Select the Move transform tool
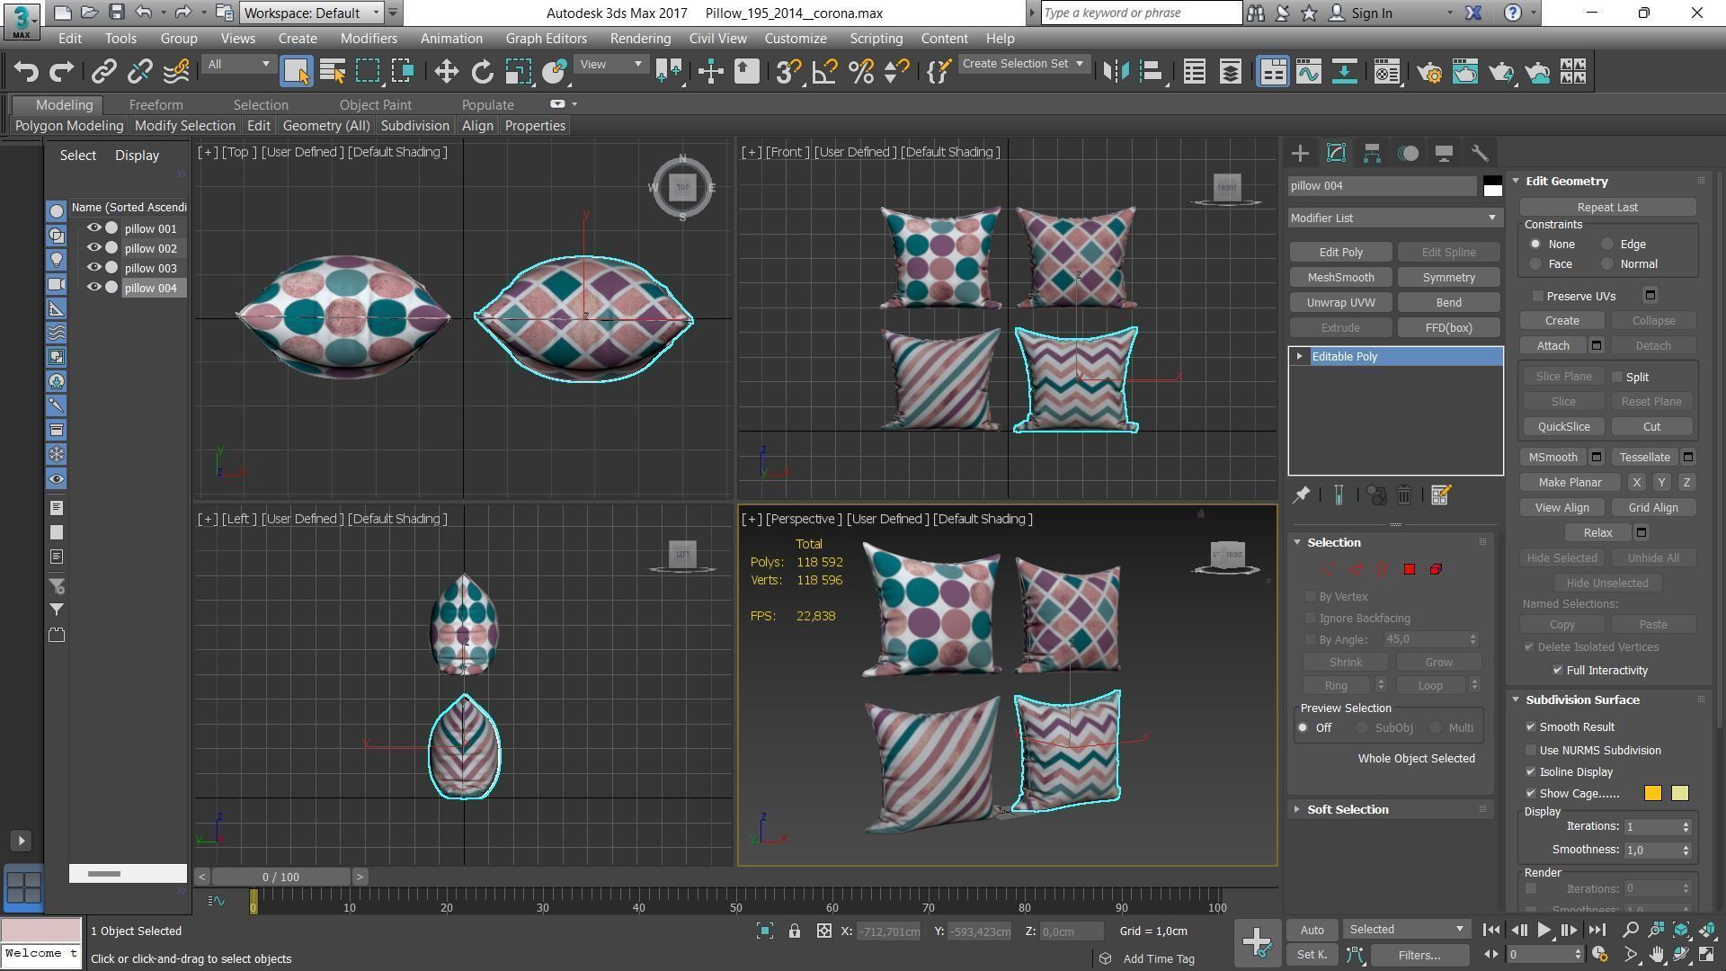 [446, 72]
